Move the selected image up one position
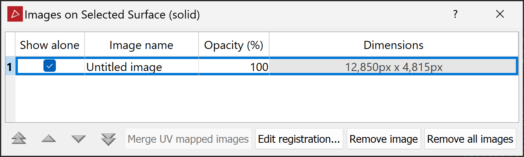 (x=49, y=139)
